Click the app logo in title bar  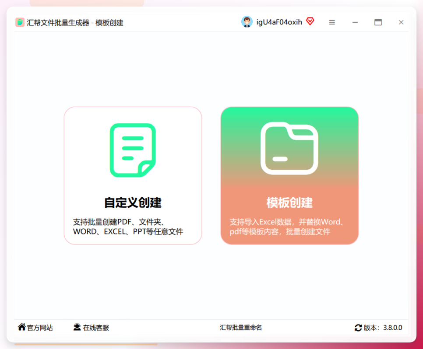(x=20, y=22)
